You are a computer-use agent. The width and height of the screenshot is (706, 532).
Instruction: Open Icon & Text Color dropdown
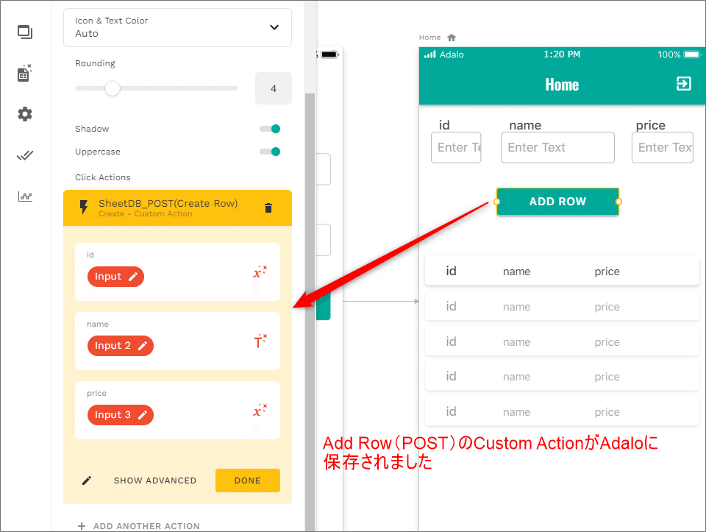pyautogui.click(x=177, y=27)
